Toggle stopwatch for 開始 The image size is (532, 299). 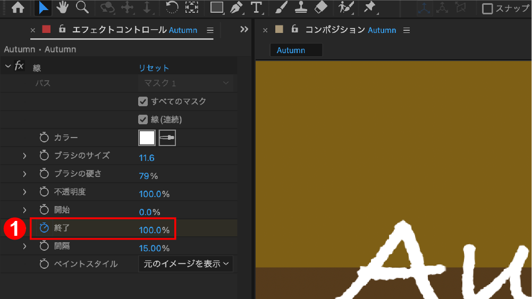(x=44, y=209)
